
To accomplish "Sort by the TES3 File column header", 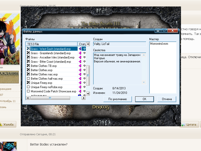I will tap(51, 44).
